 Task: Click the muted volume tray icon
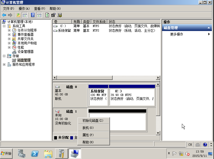click(x=188, y=154)
